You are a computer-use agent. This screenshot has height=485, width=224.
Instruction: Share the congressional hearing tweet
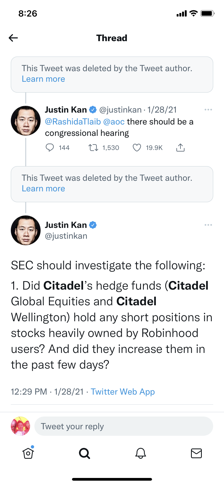coord(180,148)
